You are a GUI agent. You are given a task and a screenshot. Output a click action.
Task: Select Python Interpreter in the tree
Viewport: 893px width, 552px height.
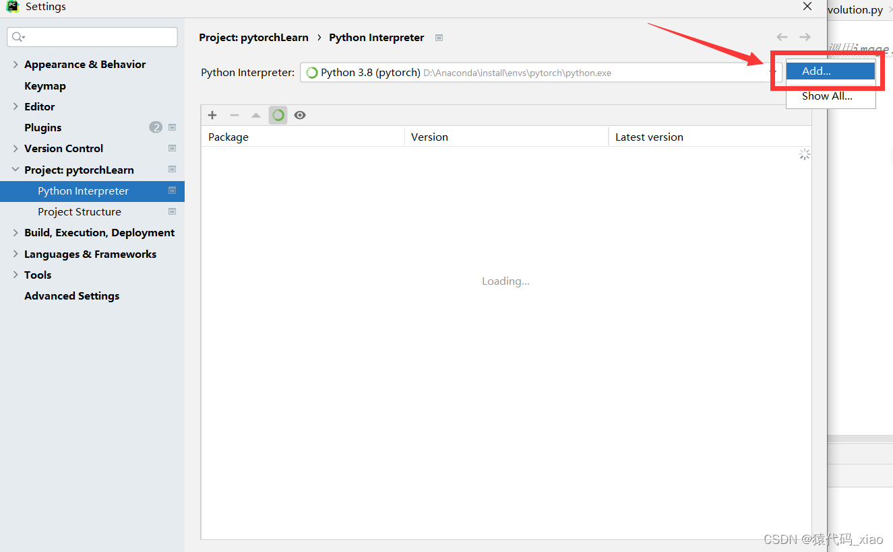pyautogui.click(x=92, y=191)
